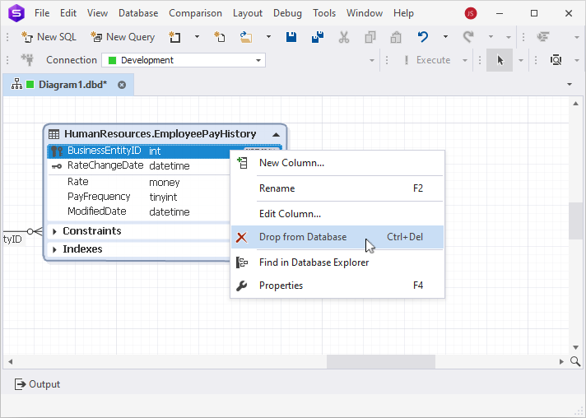
Task: Click the Save All icon
Action: (x=318, y=37)
